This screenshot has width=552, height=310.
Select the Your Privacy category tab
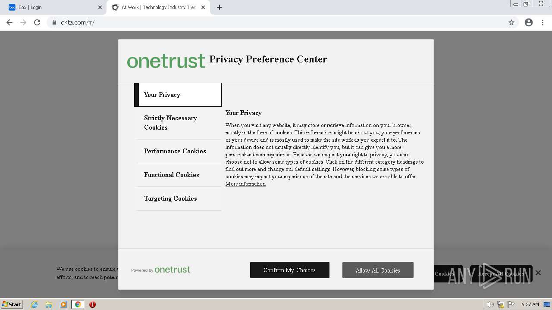(178, 95)
